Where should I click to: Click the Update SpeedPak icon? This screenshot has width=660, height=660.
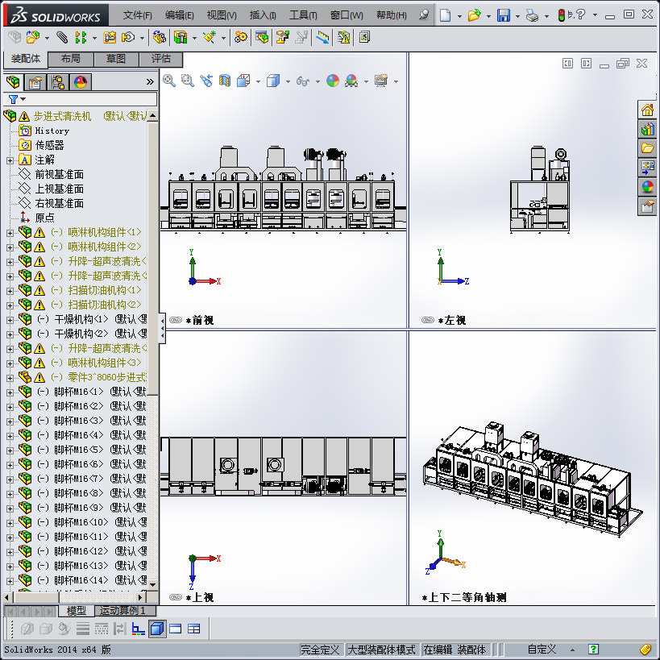tap(343, 37)
